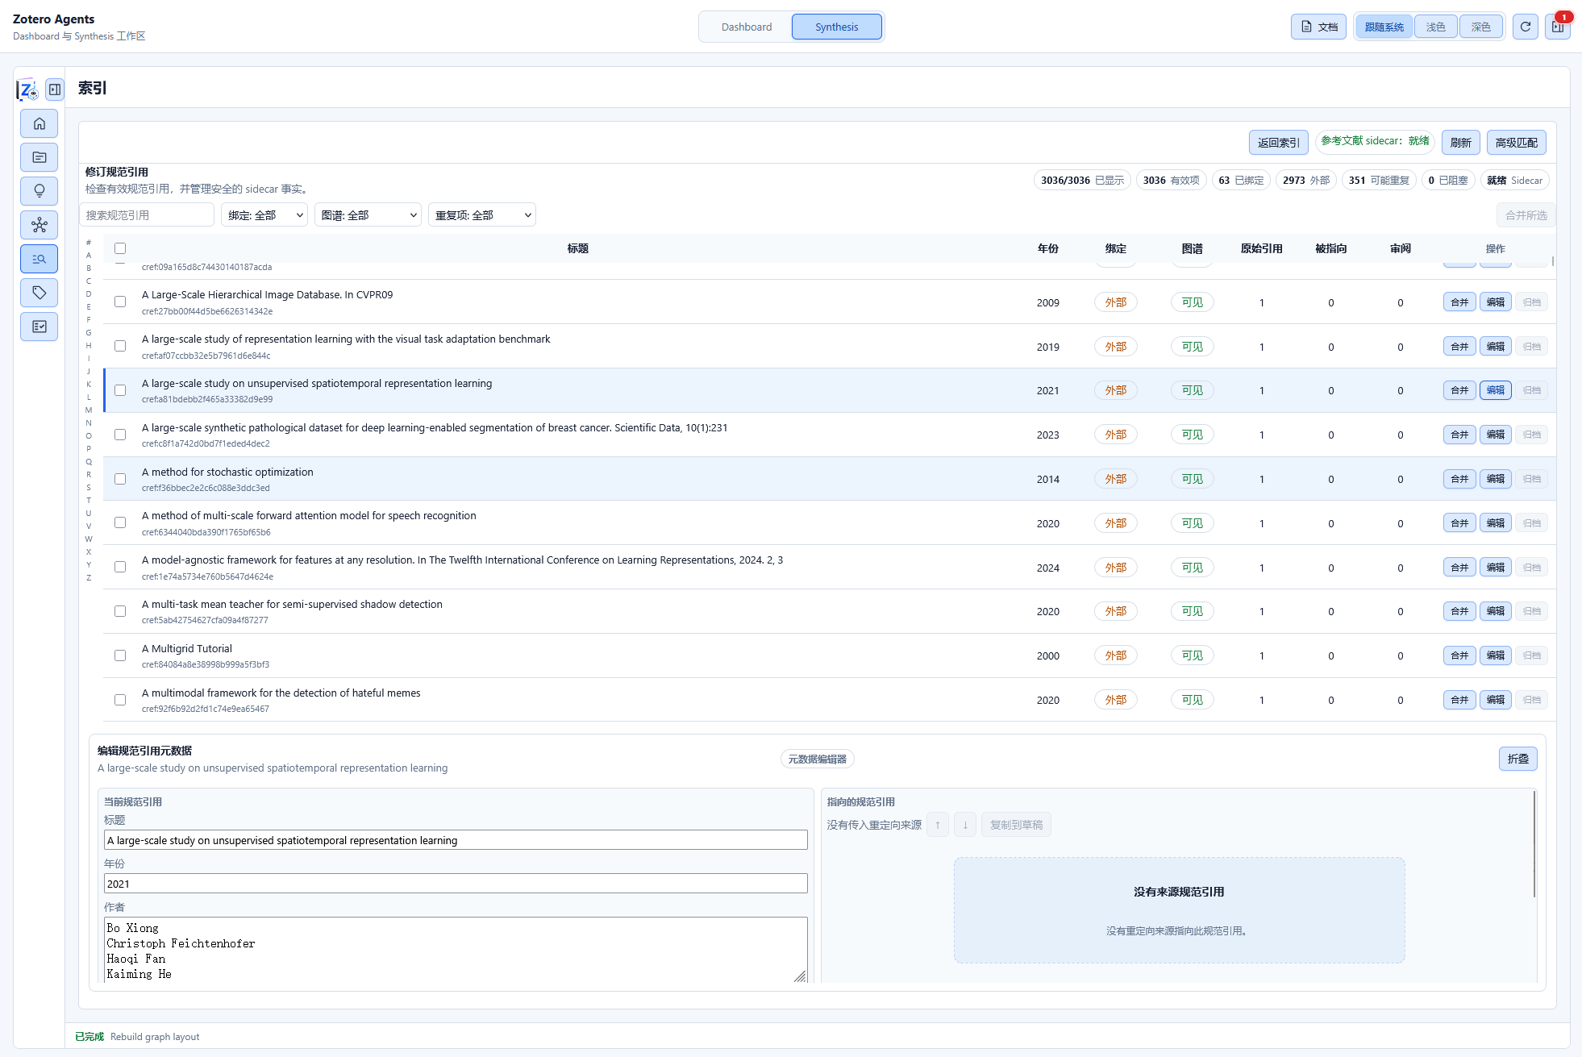The image size is (1582, 1057).
Task: Open the Home sidebar icon
Action: [x=39, y=123]
